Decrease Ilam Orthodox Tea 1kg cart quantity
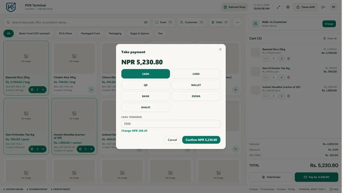 point(265,78)
